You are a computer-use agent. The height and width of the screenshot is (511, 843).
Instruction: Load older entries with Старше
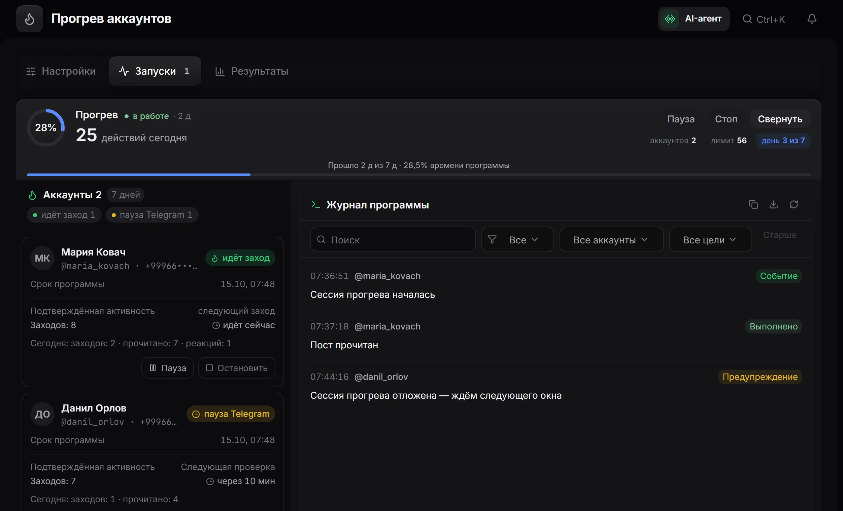click(779, 235)
